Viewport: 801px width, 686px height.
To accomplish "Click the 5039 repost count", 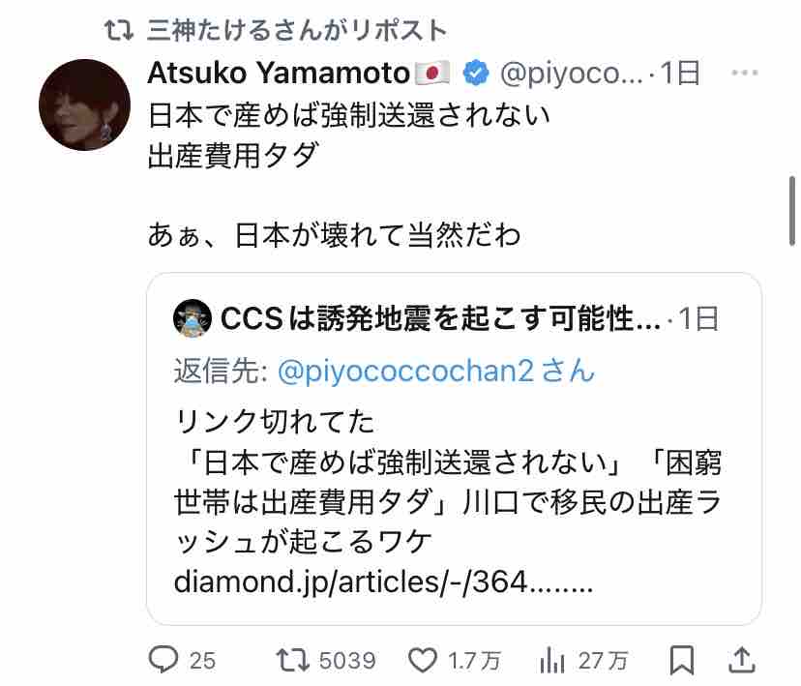I will tap(347, 661).
